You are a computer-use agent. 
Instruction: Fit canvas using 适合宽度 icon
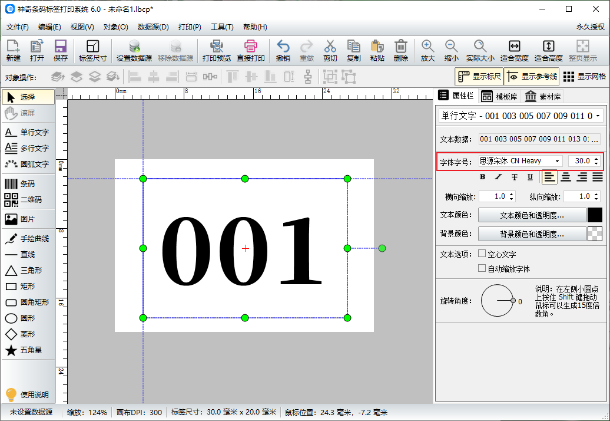tap(514, 51)
